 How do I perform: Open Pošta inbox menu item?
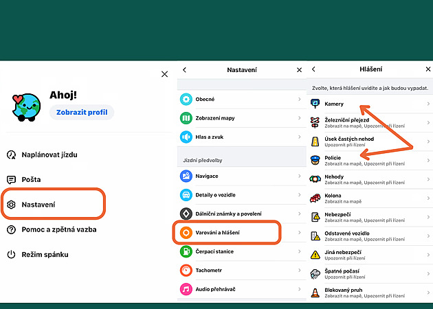coord(32,179)
